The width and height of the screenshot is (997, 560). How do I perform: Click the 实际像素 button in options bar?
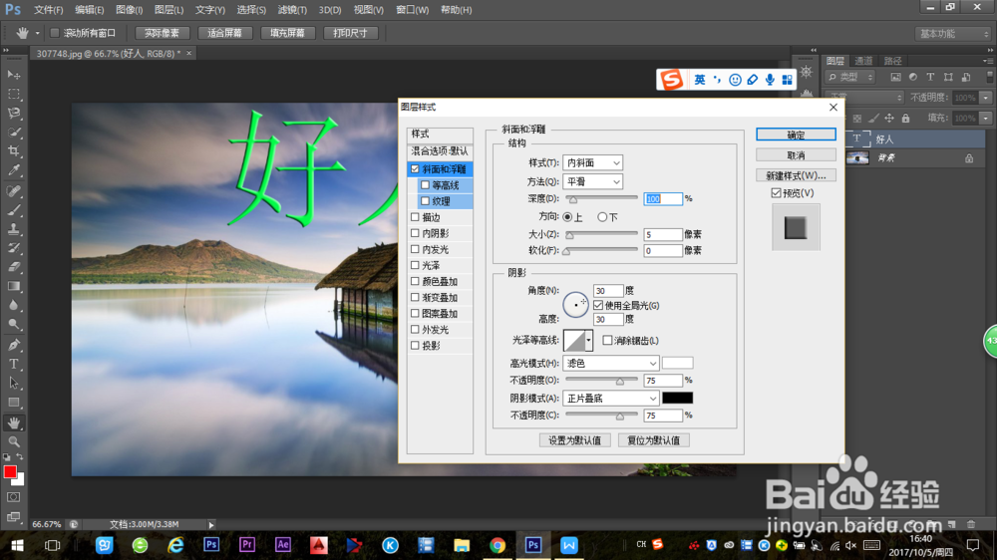tap(162, 33)
